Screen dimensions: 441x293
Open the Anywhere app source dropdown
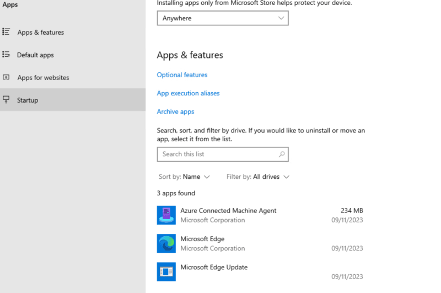[x=223, y=18]
